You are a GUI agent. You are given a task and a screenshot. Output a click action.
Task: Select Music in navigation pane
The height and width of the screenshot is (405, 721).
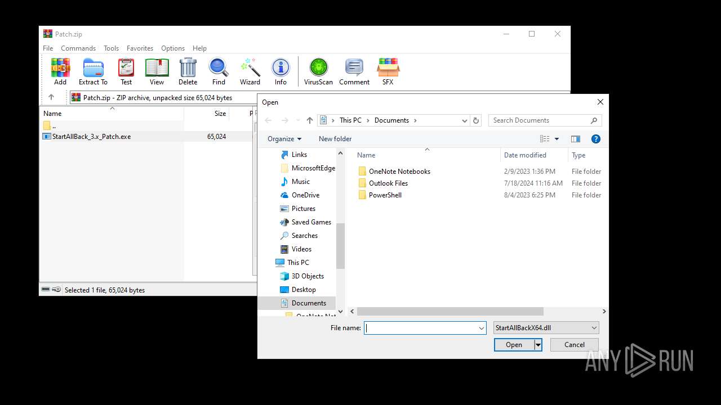click(300, 182)
